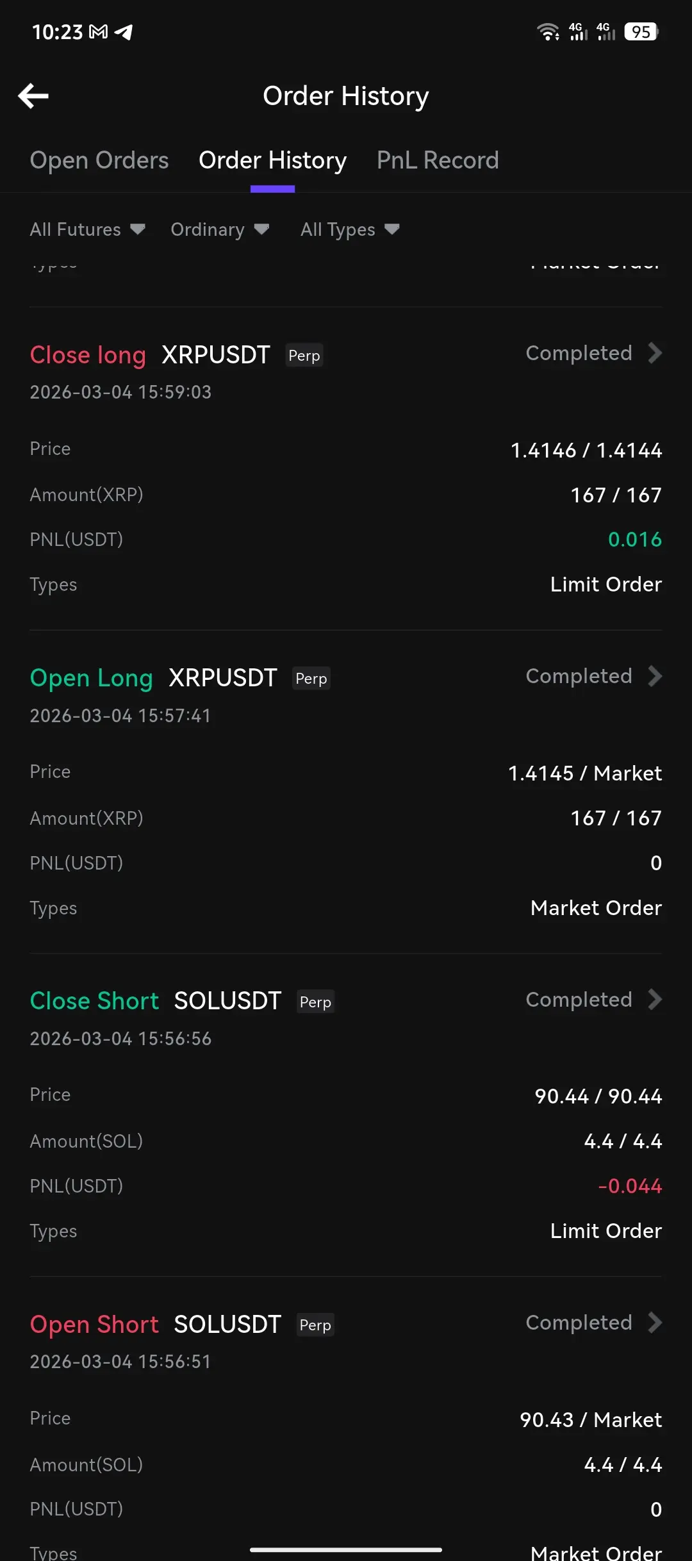Expand the All Futures filter dropdown
Image resolution: width=692 pixels, height=1561 pixels.
(x=87, y=229)
